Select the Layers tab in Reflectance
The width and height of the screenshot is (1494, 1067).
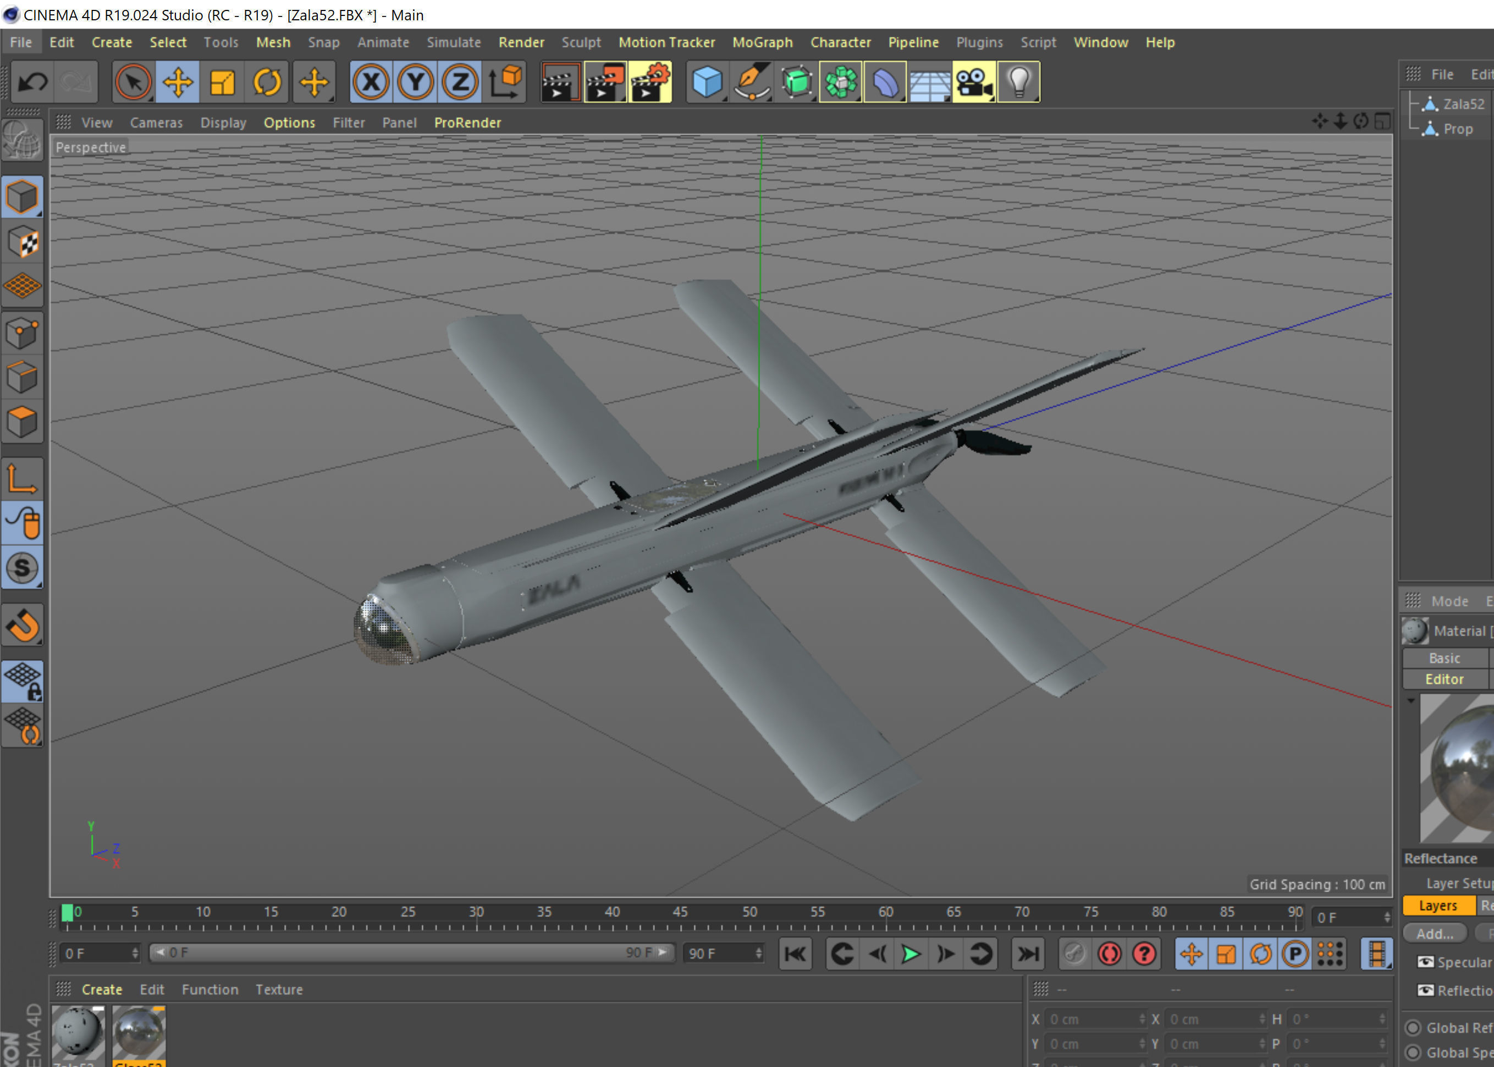pyautogui.click(x=1438, y=905)
